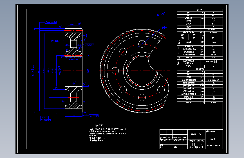Select the ø360 toleranced outer diameter label
The width and height of the screenshot is (244, 158).
[33, 71]
